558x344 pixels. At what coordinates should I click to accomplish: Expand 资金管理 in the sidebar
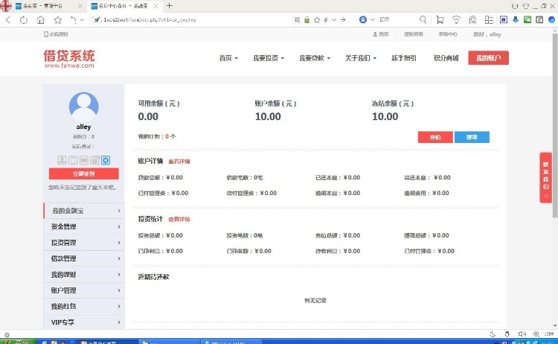(x=84, y=227)
